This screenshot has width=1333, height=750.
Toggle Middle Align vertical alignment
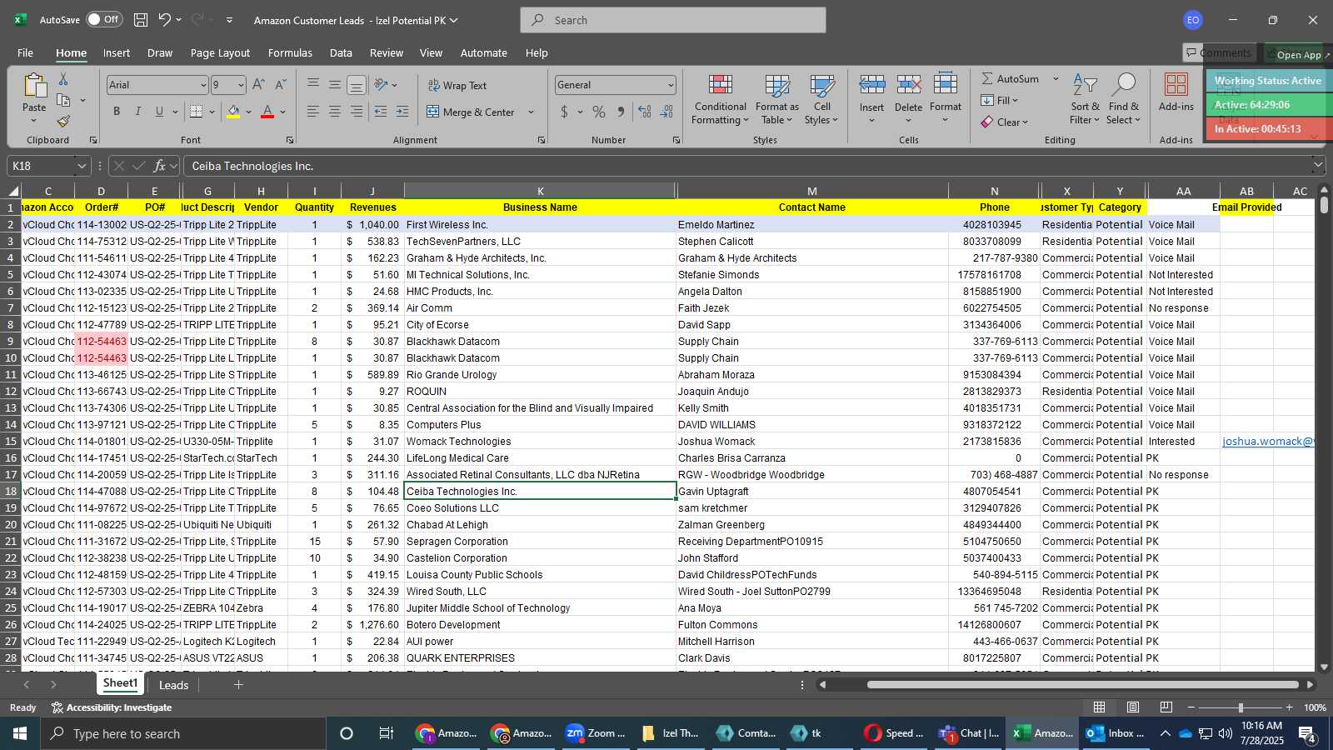tap(334, 85)
